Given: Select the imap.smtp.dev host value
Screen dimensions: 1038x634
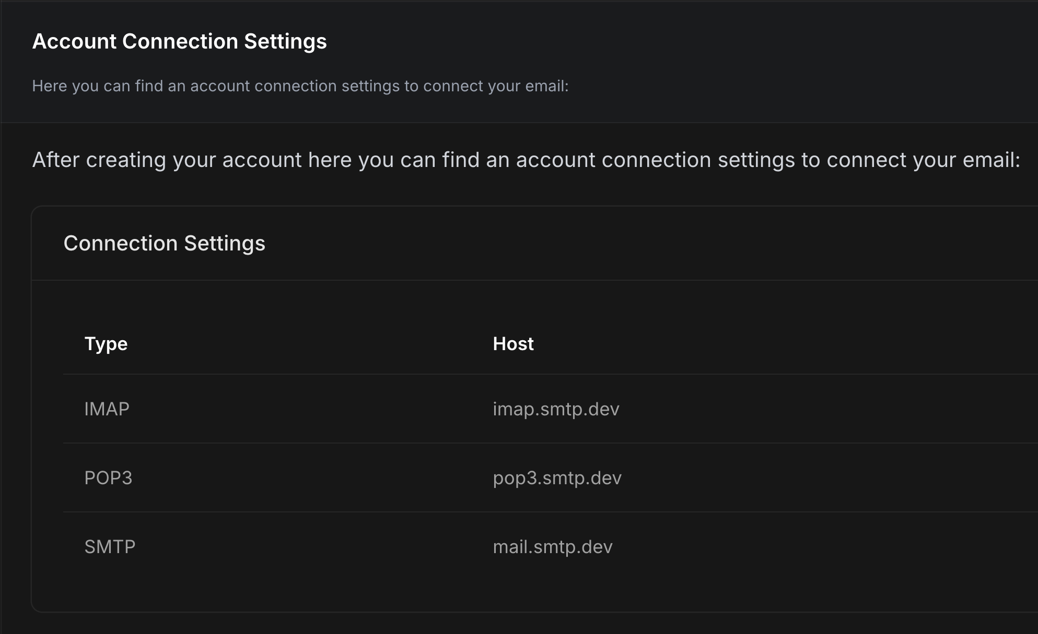Looking at the screenshot, I should [556, 409].
